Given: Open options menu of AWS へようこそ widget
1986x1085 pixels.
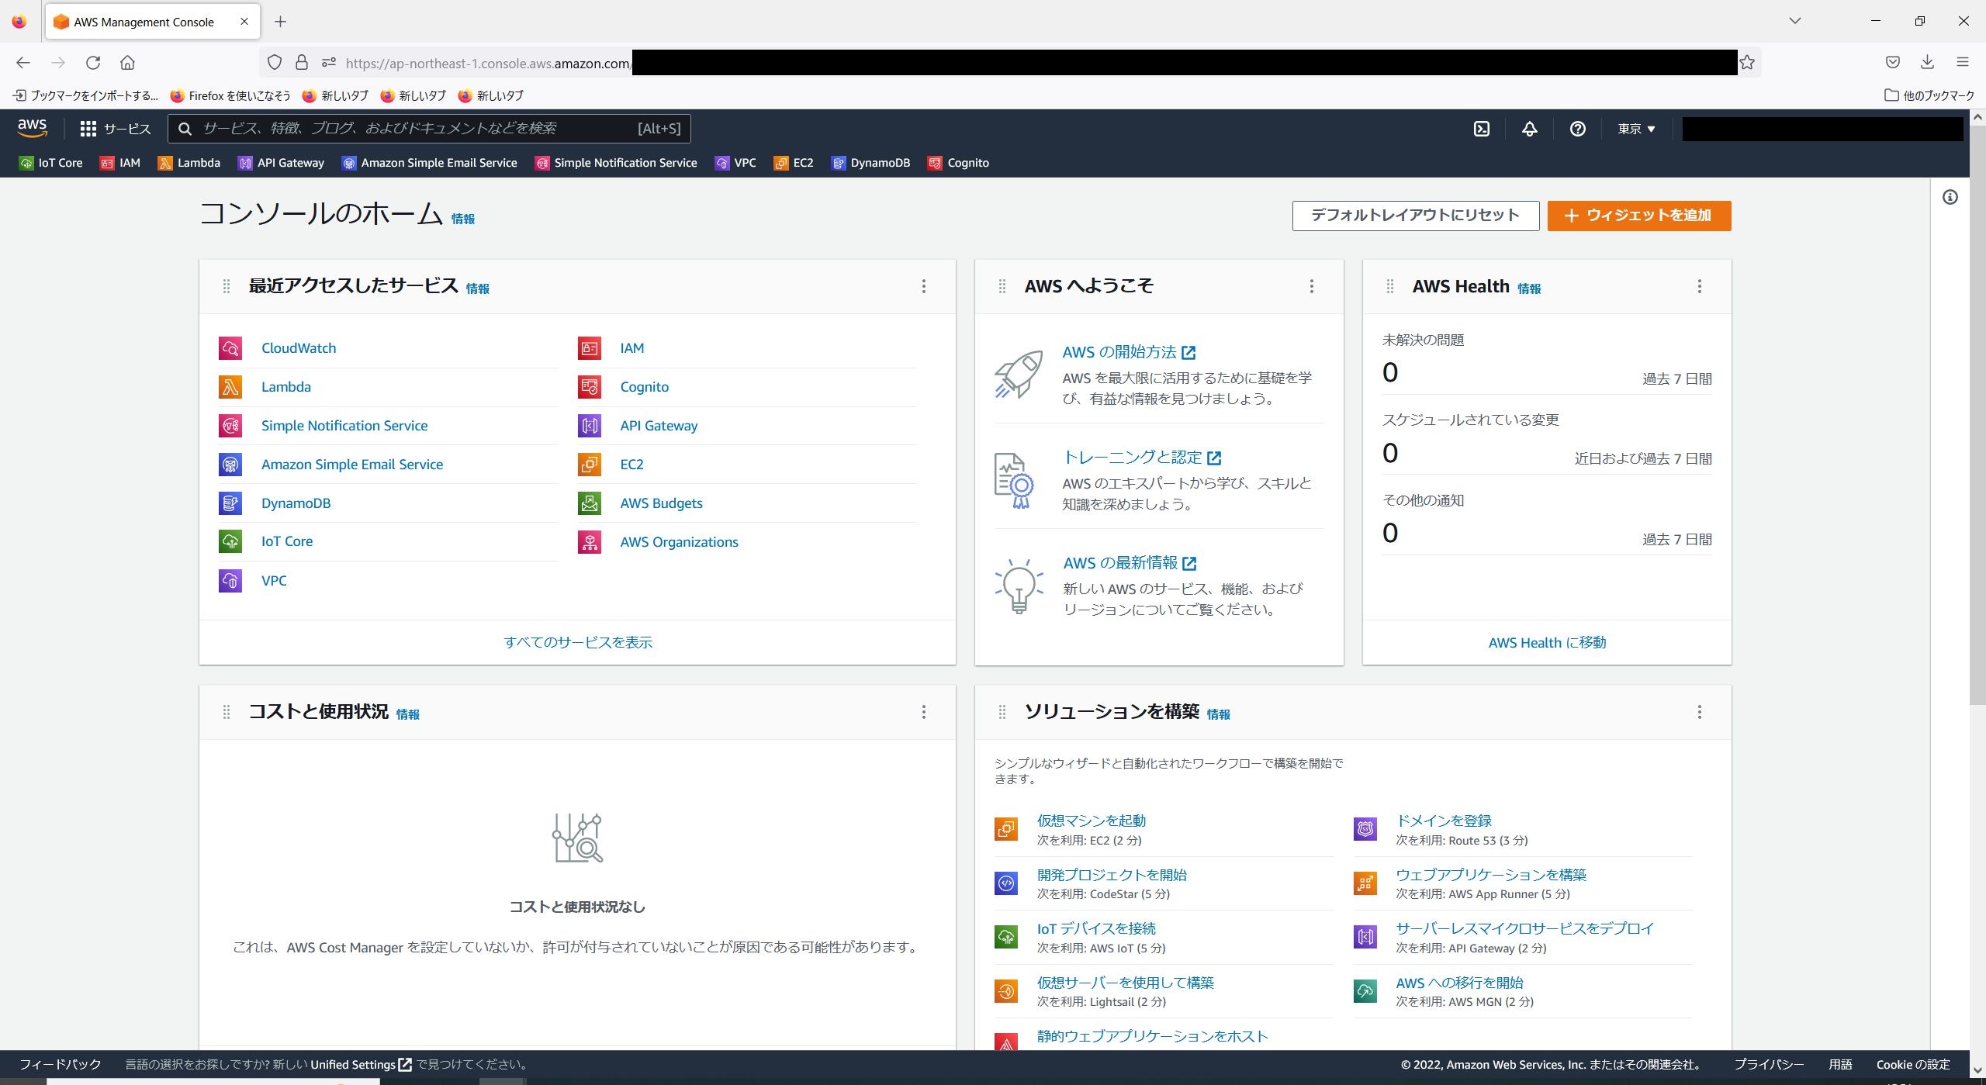Looking at the screenshot, I should click(1311, 286).
